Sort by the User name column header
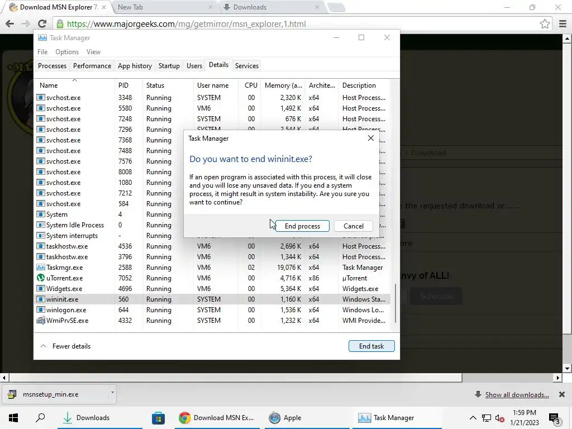 coord(216,85)
